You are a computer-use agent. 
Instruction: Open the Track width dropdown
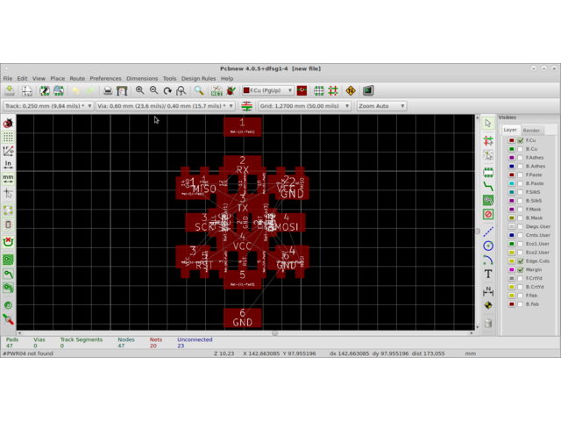[48, 106]
